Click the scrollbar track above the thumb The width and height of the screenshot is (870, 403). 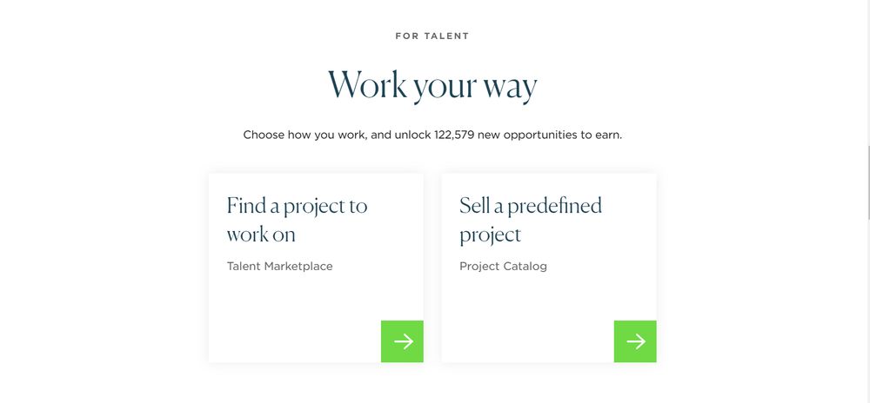click(x=867, y=72)
